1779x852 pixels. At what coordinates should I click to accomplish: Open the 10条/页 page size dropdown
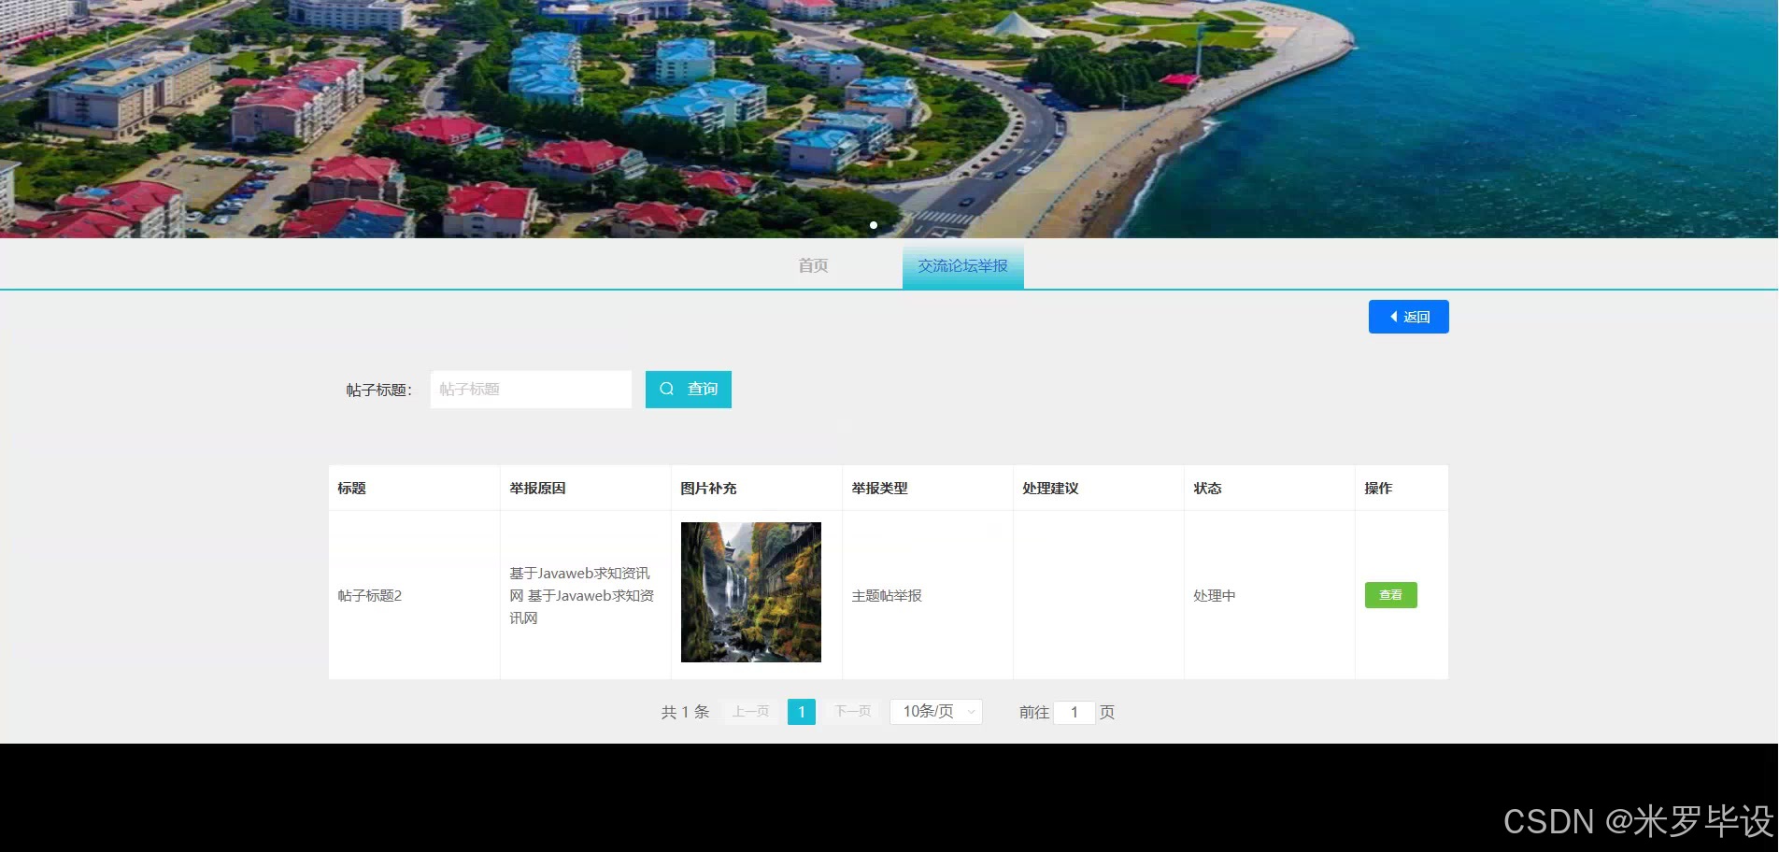(934, 711)
